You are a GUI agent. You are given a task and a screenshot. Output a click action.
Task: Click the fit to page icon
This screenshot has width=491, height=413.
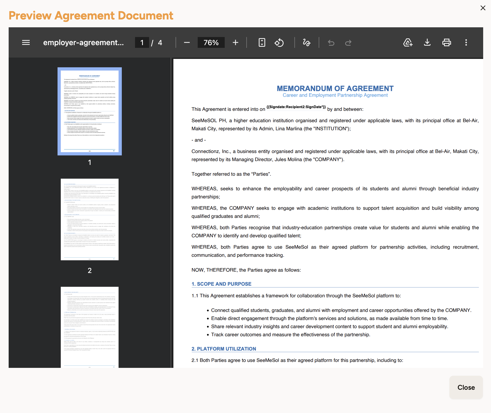[x=262, y=42]
